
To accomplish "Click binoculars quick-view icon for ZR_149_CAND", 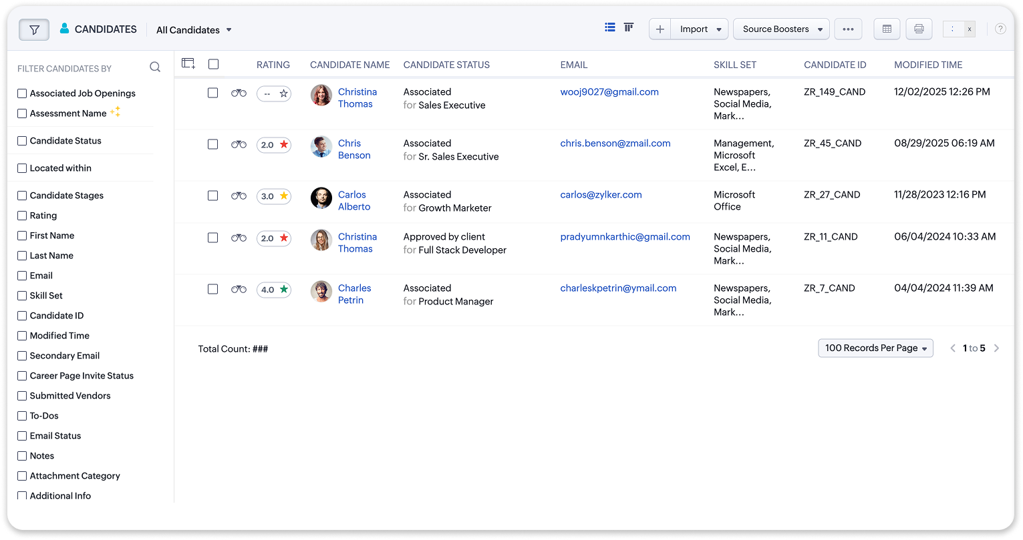I will (x=239, y=93).
